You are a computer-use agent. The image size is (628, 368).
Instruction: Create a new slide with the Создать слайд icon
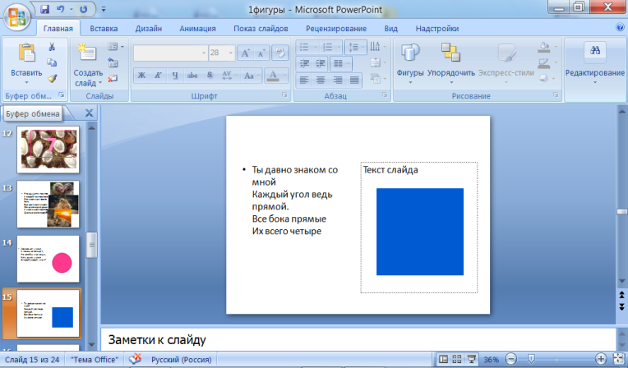point(87,53)
